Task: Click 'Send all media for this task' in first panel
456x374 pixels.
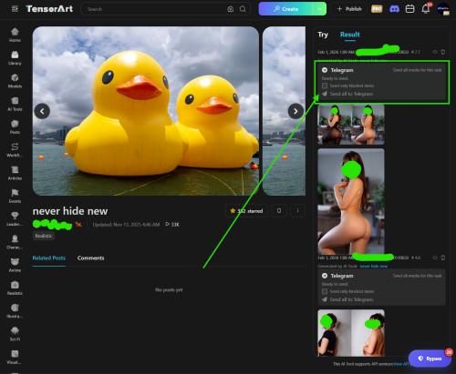Action: coord(417,70)
